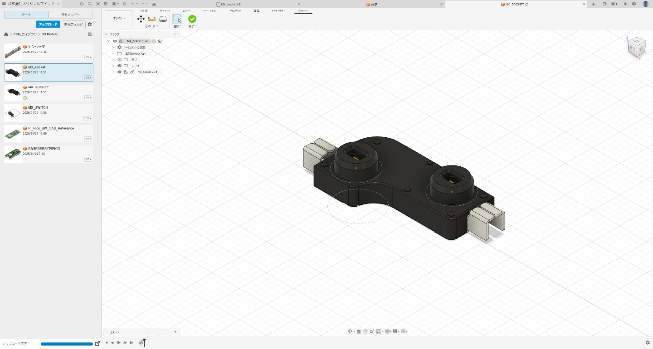The height and width of the screenshot is (349, 653).
Task: Click the blue アップロード button
Action: tap(48, 24)
